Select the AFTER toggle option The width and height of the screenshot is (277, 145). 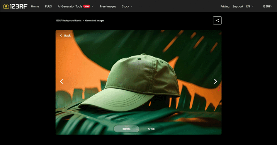(x=151, y=129)
